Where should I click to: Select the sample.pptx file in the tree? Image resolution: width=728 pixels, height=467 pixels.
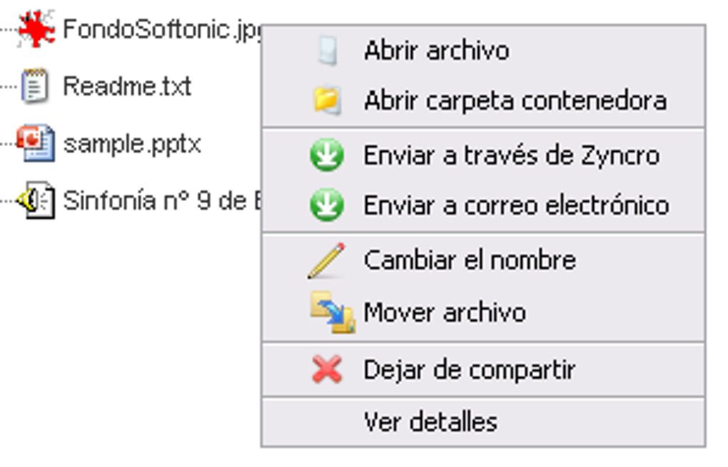point(132,144)
